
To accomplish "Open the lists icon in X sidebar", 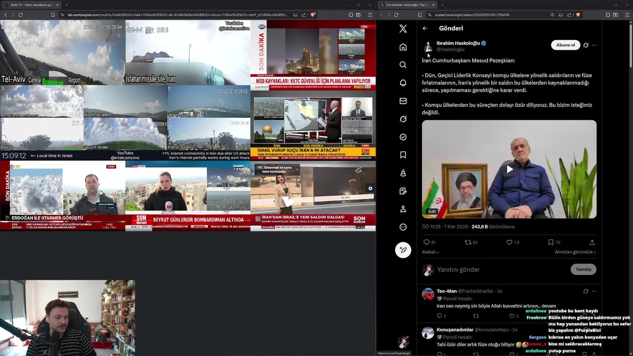I will (403, 191).
